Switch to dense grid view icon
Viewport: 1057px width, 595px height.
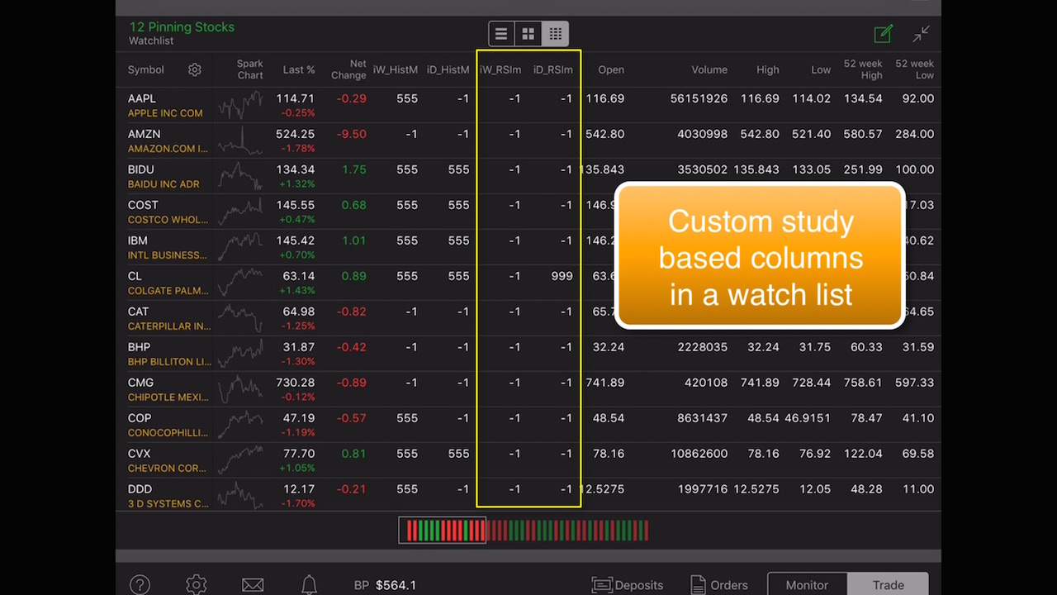556,34
